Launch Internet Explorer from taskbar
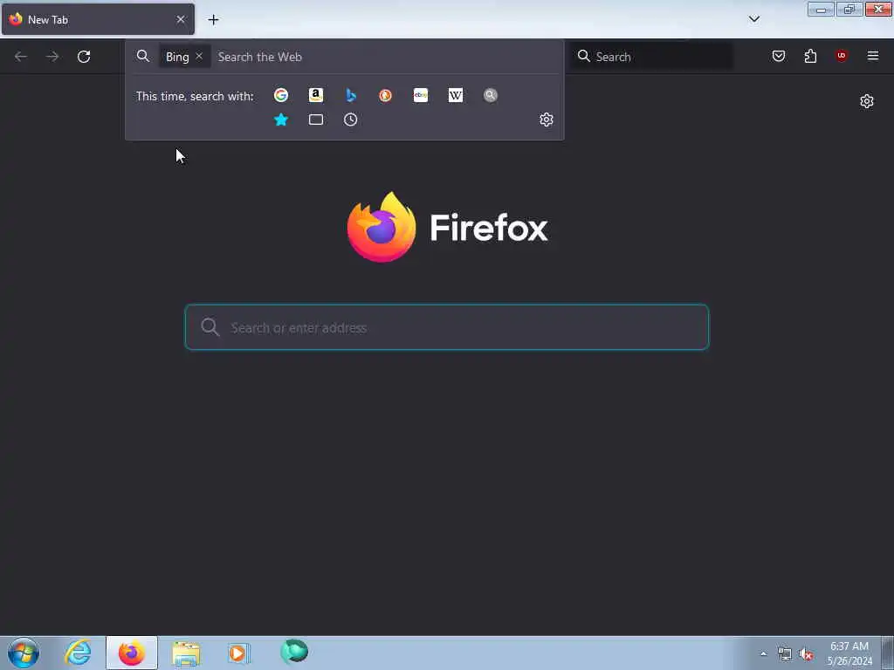Viewport: 894px width, 670px height. (78, 653)
